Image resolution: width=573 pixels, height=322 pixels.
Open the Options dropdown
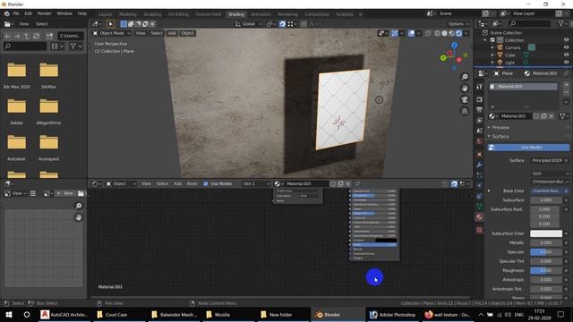click(458, 24)
